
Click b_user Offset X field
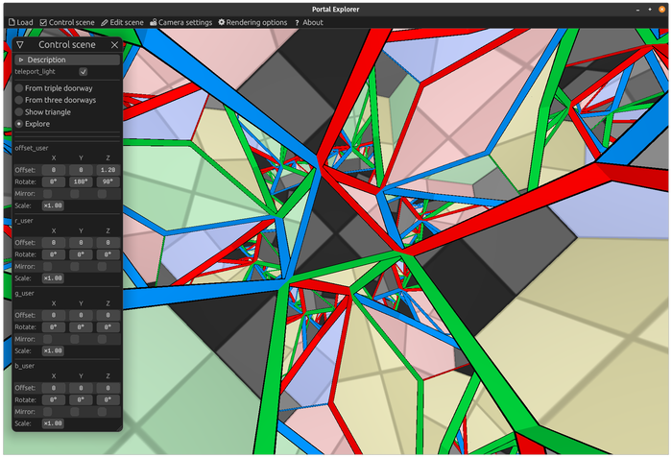[54, 388]
